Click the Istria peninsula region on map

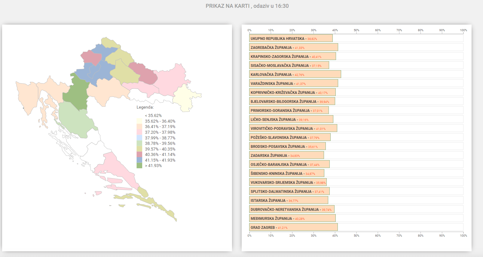coord(27,96)
